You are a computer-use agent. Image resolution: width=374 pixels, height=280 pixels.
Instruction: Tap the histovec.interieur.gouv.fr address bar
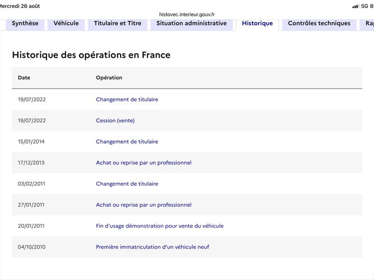click(187, 14)
